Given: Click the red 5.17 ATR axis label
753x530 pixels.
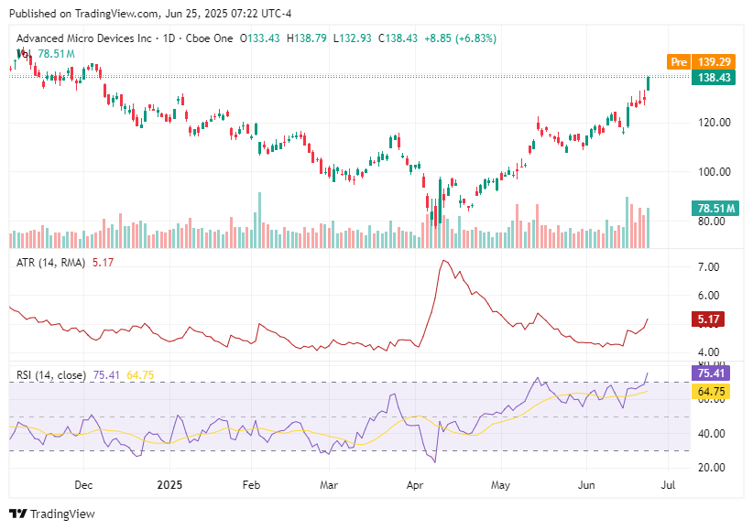Looking at the screenshot, I should 708,319.
